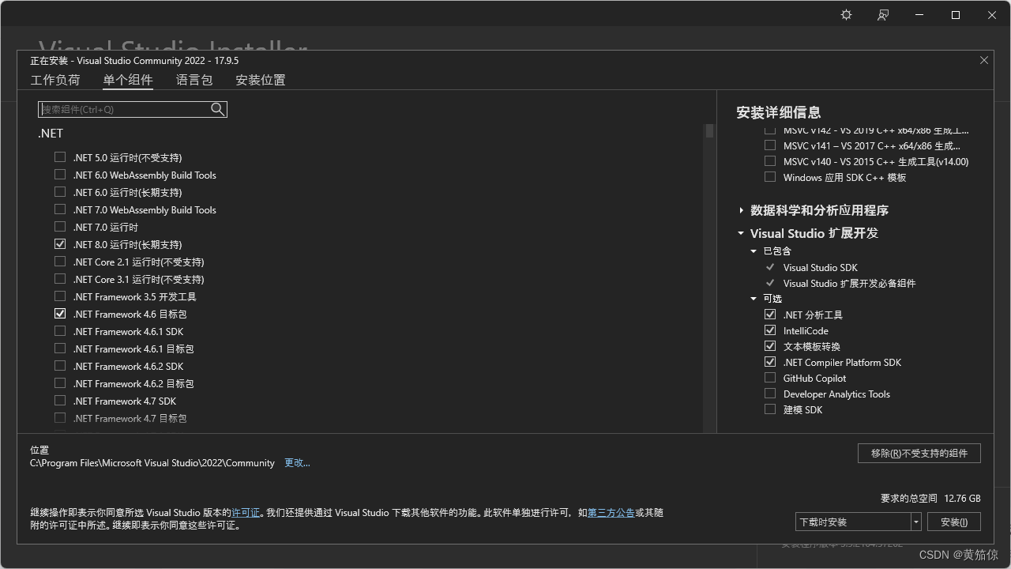Switch to 工作负荷 tab
The image size is (1011, 569).
(55, 80)
